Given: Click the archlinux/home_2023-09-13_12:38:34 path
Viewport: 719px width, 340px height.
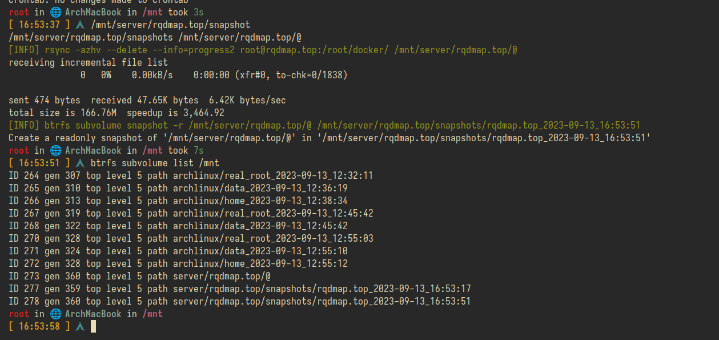Looking at the screenshot, I should click(x=260, y=201).
